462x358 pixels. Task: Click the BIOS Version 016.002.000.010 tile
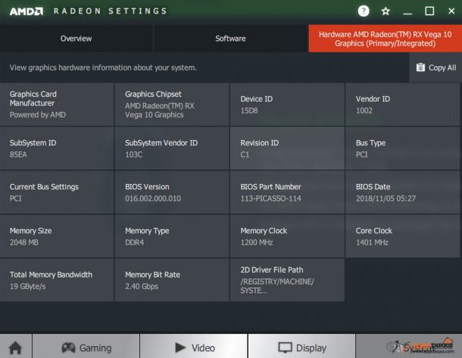pyautogui.click(x=172, y=192)
